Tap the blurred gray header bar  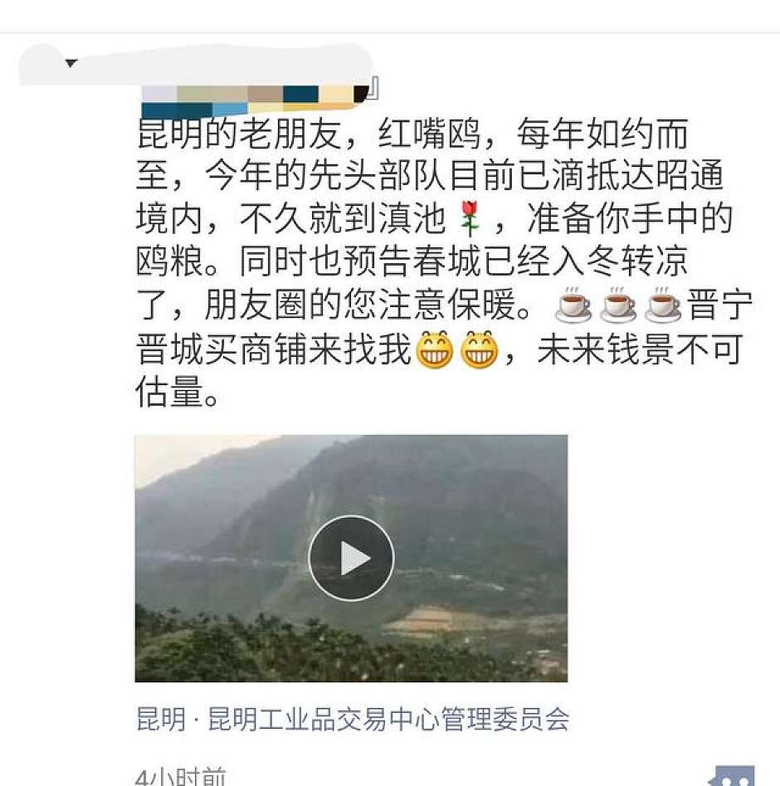196,64
